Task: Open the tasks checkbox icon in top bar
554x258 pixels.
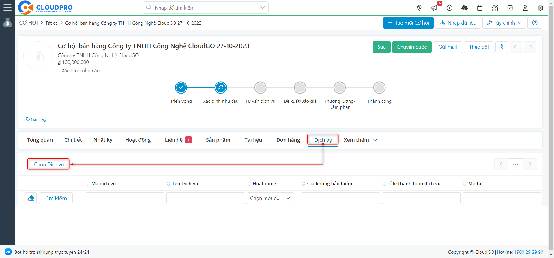Action: pyautogui.click(x=510, y=8)
